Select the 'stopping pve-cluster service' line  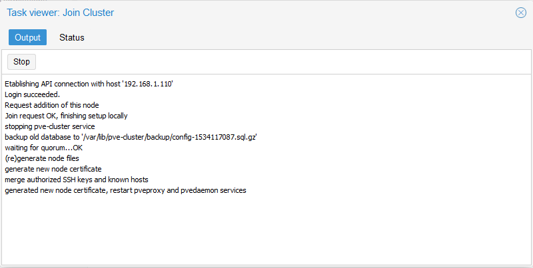50,126
